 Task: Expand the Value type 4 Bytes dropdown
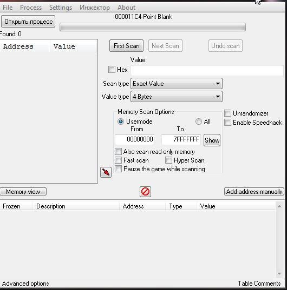(x=177, y=97)
